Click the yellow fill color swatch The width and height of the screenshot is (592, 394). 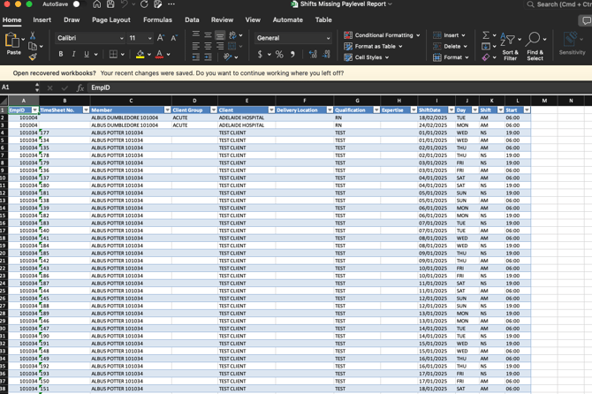pyautogui.click(x=140, y=55)
